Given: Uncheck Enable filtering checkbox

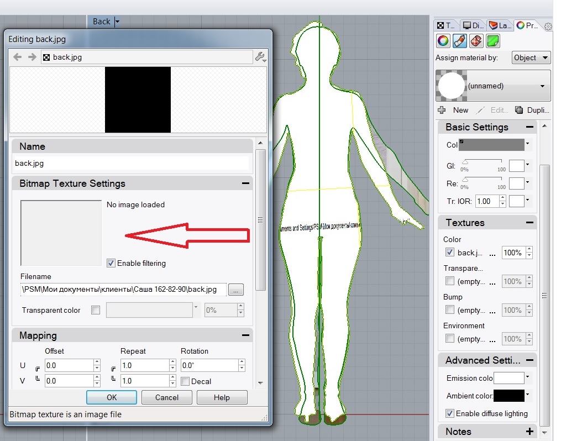Looking at the screenshot, I should (x=111, y=263).
